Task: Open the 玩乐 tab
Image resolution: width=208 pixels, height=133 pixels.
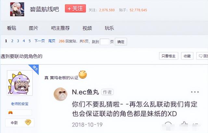Action: [x=109, y=28]
